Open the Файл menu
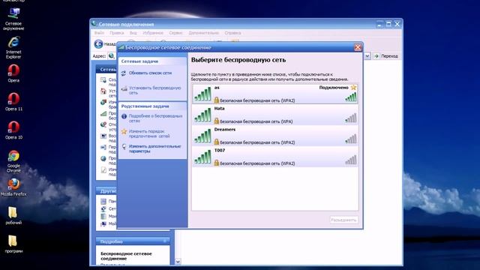The width and height of the screenshot is (480, 270). (99, 33)
